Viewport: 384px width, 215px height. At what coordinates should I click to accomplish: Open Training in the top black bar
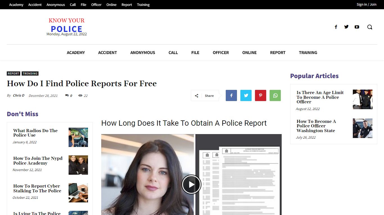(x=143, y=4)
